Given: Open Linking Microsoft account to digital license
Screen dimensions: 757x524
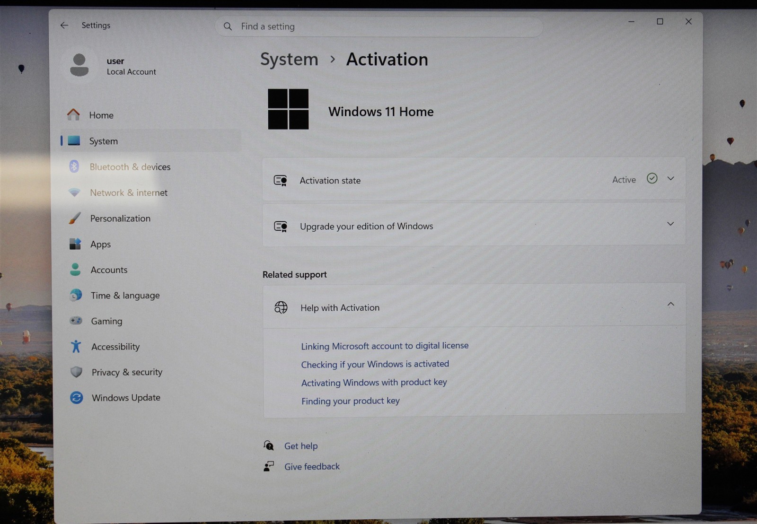Looking at the screenshot, I should click(x=385, y=346).
